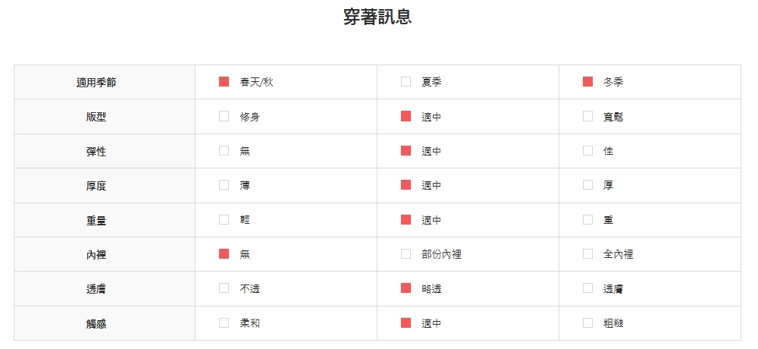Viewport: 758px width, 349px height.
Task: Click the 穿著訊息 heading
Action: click(377, 17)
